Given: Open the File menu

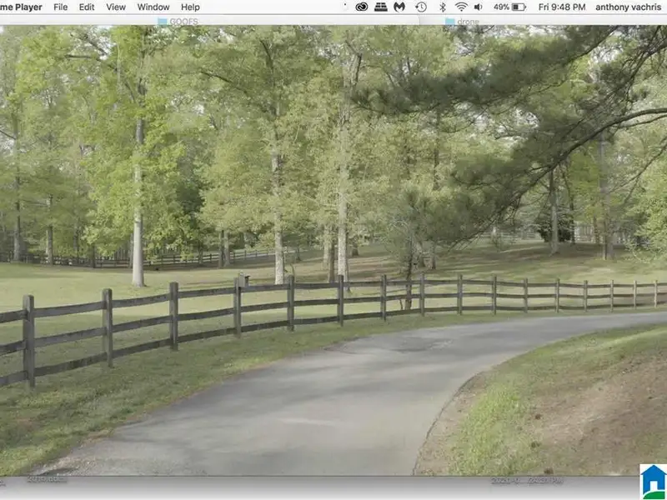Looking at the screenshot, I should click(61, 7).
